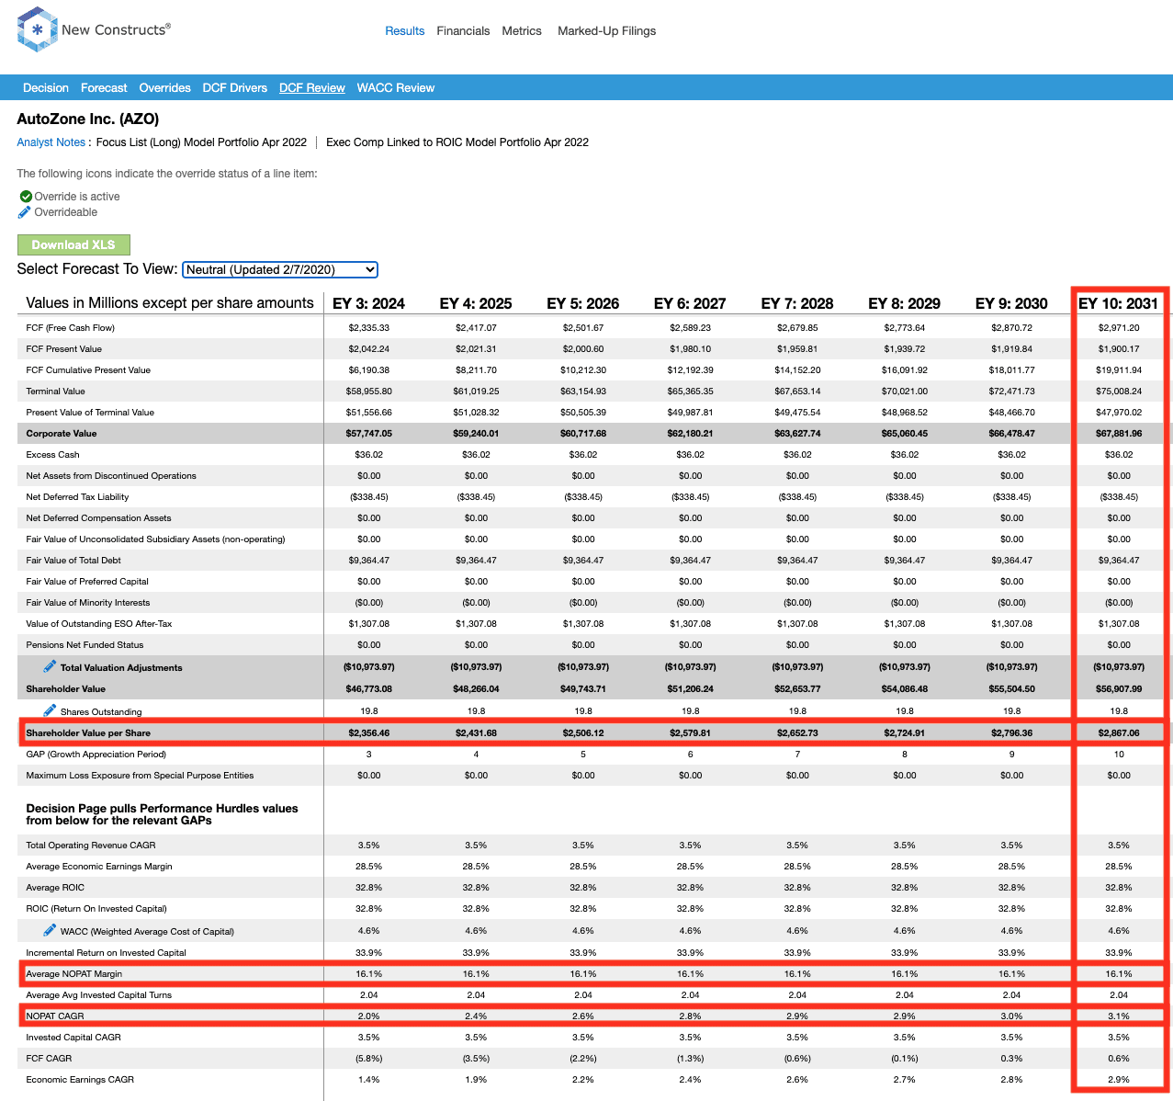
Task: Select Forecast in the blue navigation bar
Action: [104, 88]
